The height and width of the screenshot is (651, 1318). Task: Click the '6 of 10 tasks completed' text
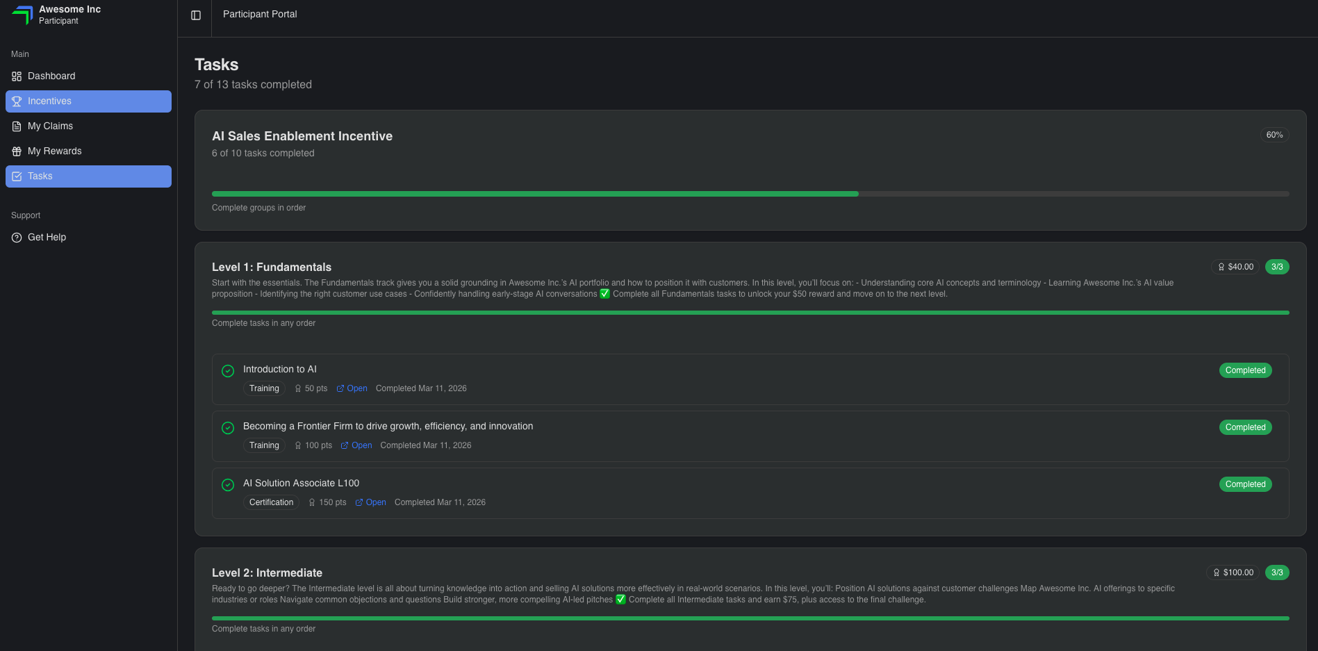(x=263, y=154)
